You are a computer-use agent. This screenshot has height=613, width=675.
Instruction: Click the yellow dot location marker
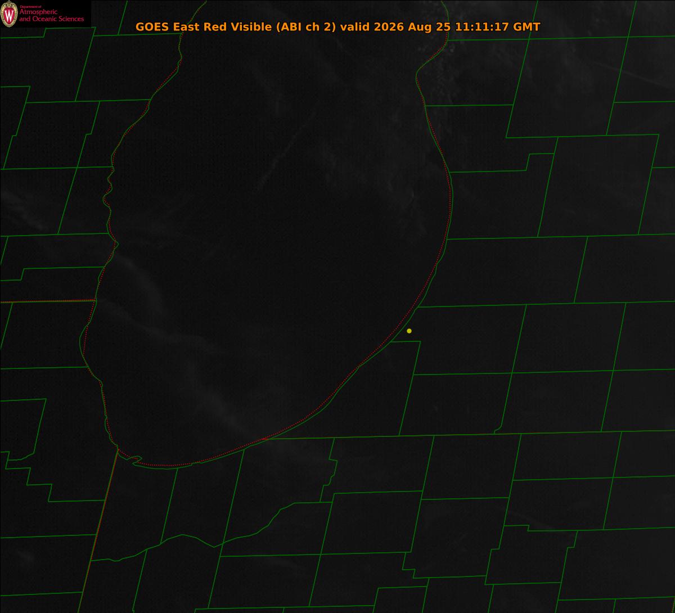409,331
